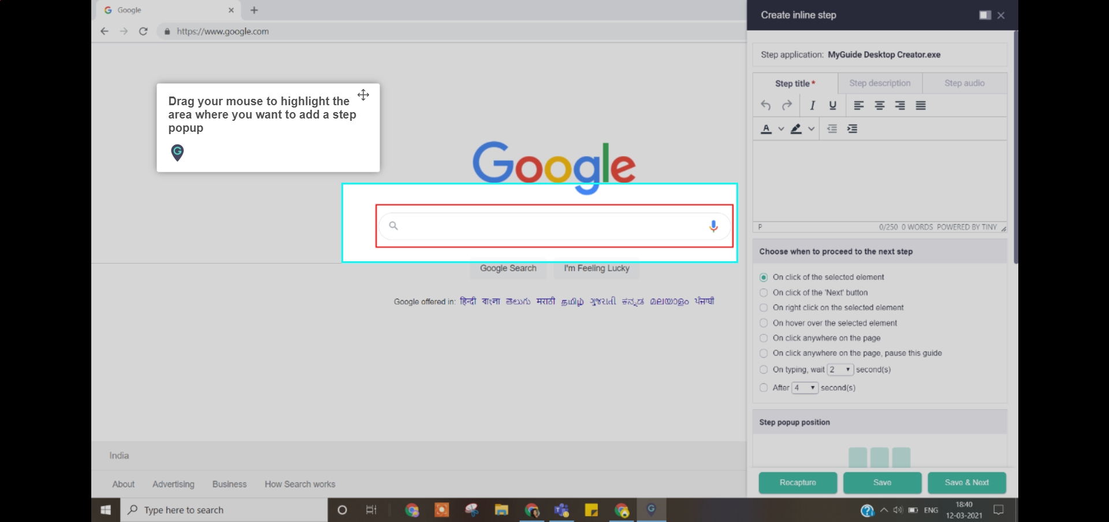Open the 'After' seconds dropdown
Screen dimensions: 1109x522
(x=805, y=388)
